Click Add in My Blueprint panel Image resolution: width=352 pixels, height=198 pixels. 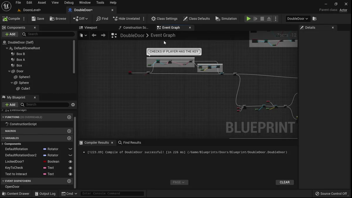point(10,105)
